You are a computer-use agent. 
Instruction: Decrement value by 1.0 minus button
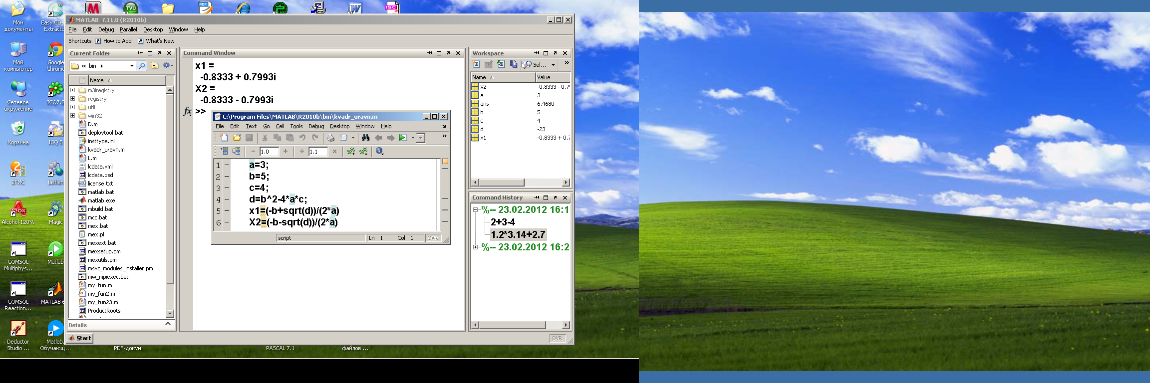click(x=253, y=152)
